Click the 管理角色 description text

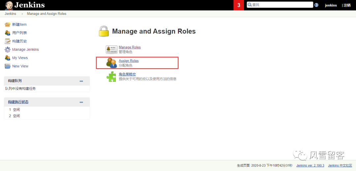pyautogui.click(x=126, y=52)
